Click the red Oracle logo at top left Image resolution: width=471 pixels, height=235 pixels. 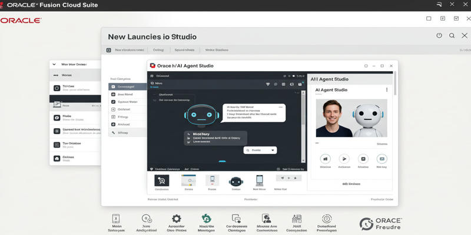21,20
